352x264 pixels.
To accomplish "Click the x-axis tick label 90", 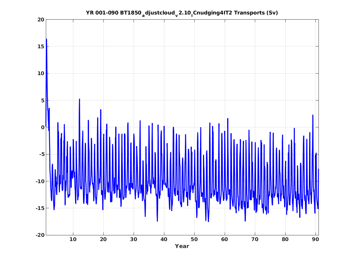I will pyautogui.click(x=316, y=239).
